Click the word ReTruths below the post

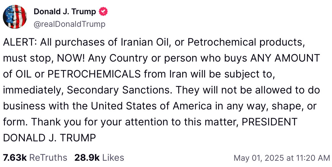(x=48, y=158)
